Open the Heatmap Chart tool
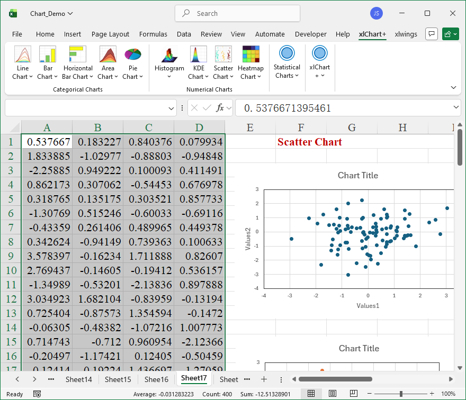Screen dimensions: 466x400 tap(250, 62)
